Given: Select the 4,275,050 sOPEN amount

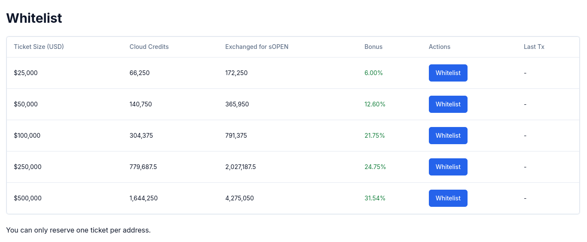Looking at the screenshot, I should (x=239, y=198).
